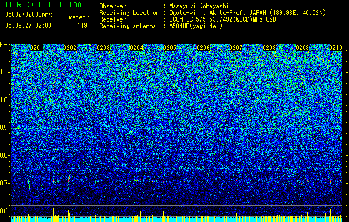
Task: Click the 'meteor' label
Action: pyautogui.click(x=79, y=17)
